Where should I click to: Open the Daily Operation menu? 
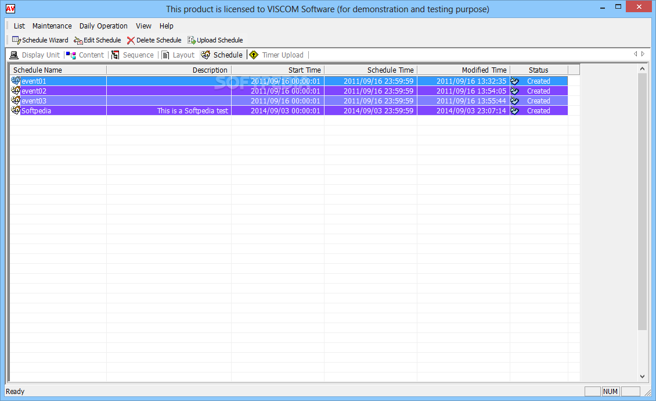tap(103, 26)
